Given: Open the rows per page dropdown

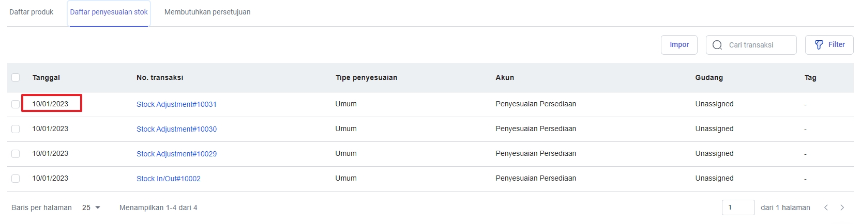Looking at the screenshot, I should [91, 207].
